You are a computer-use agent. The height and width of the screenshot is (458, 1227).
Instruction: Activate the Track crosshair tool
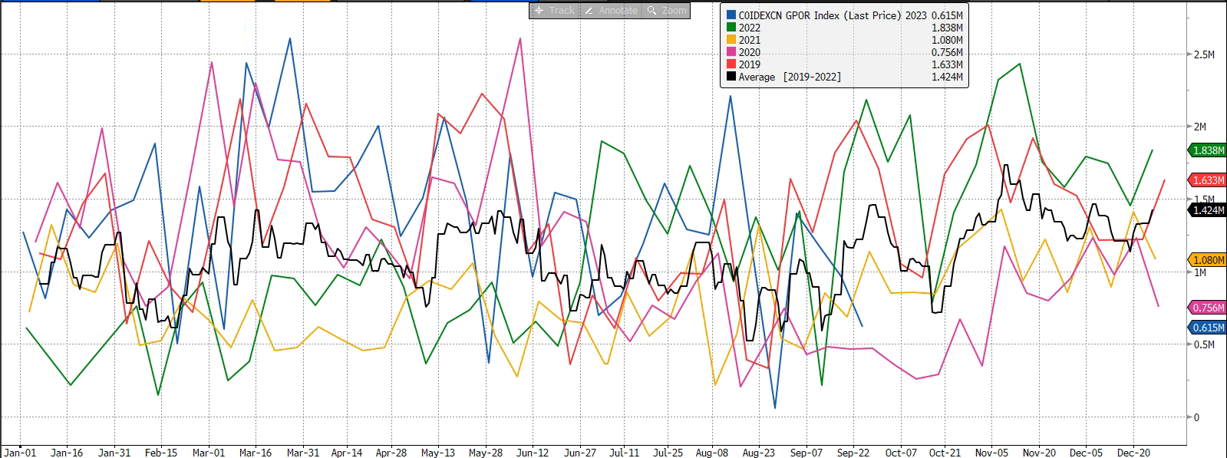pos(554,11)
